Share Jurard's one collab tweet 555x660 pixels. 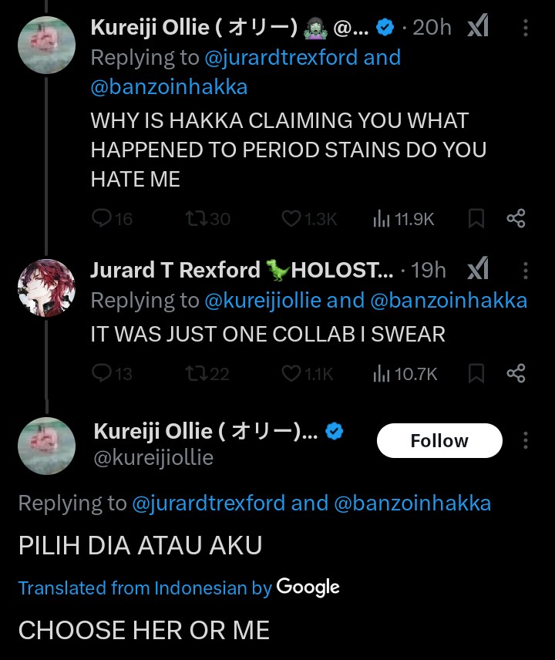(516, 374)
